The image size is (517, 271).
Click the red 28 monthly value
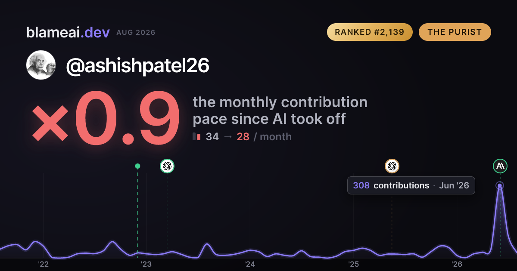(x=243, y=137)
